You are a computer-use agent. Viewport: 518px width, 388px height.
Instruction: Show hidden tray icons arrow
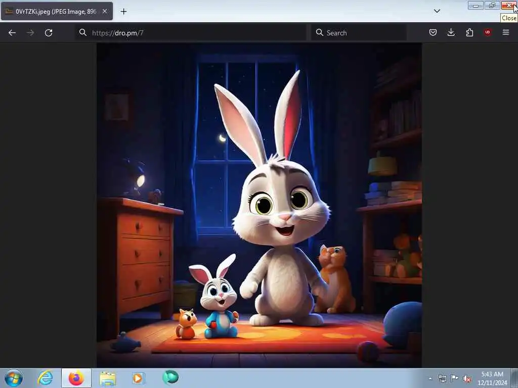pos(430,378)
